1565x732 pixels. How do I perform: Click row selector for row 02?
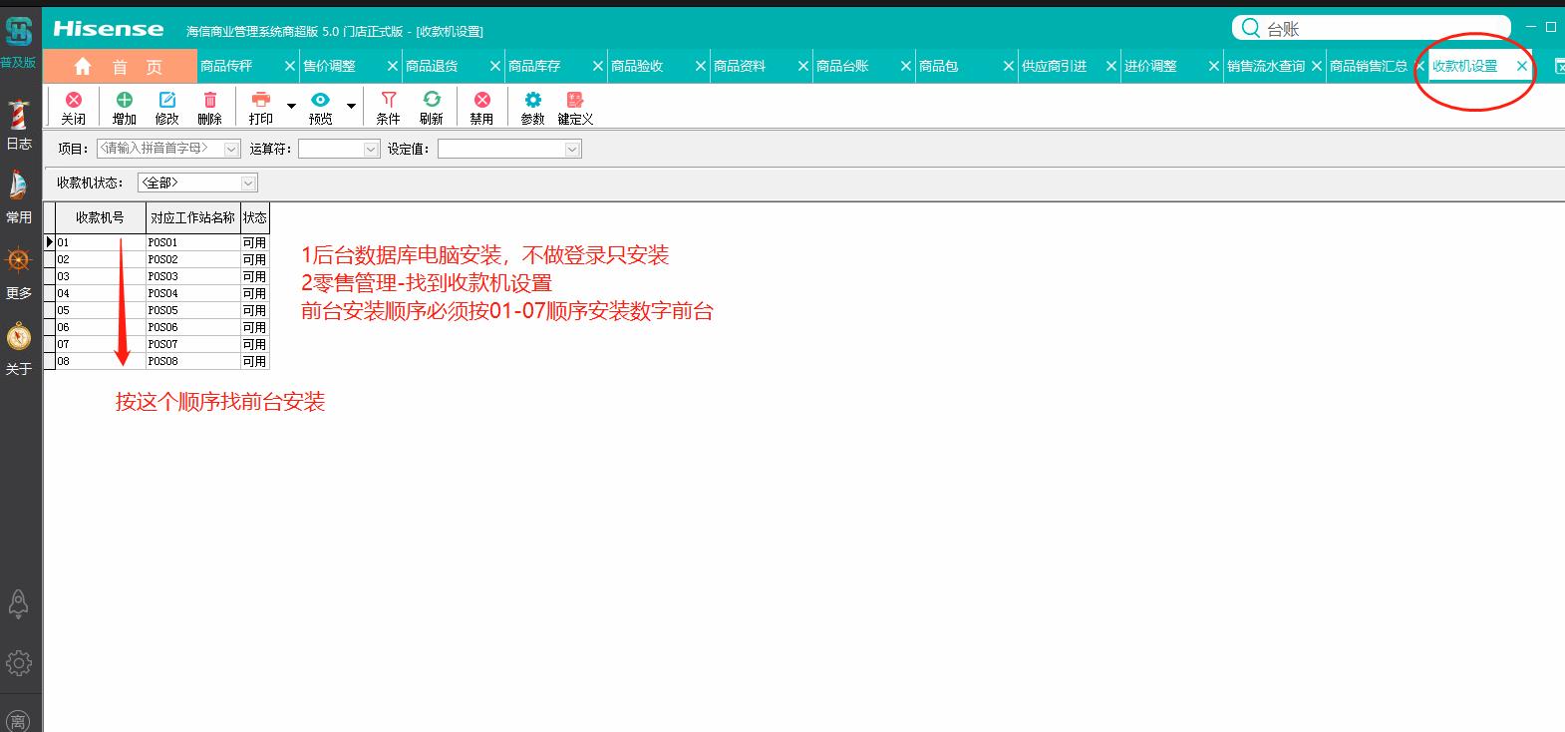pos(50,259)
